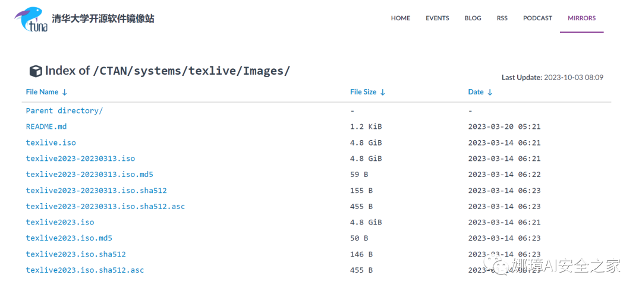642x294 pixels.
Task: Click the File Size column header
Action: click(x=363, y=92)
